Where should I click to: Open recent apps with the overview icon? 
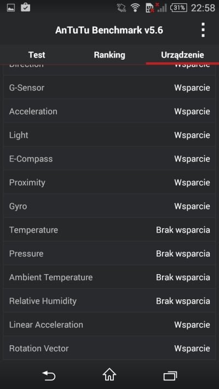170,376
